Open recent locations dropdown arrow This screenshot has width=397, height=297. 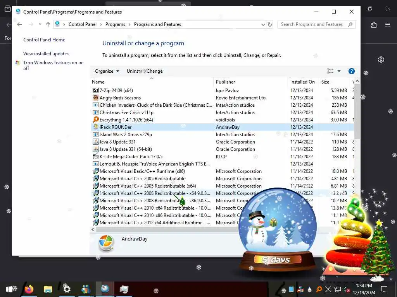[x=40, y=24]
